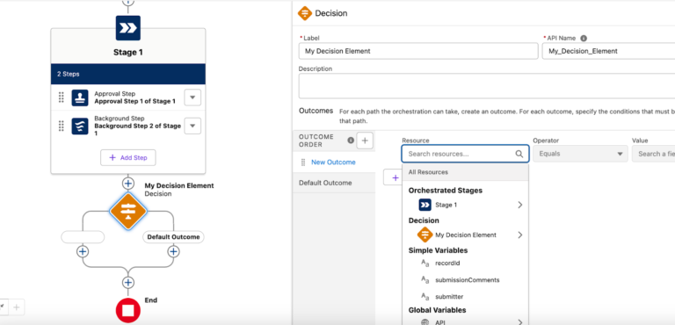The width and height of the screenshot is (675, 325).
Task: Click the Value search field
Action: (653, 154)
